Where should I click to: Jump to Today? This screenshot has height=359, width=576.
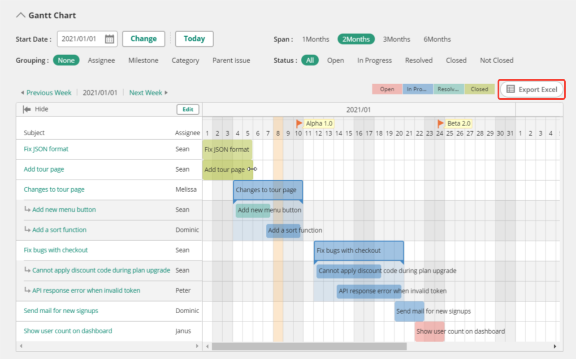point(194,39)
